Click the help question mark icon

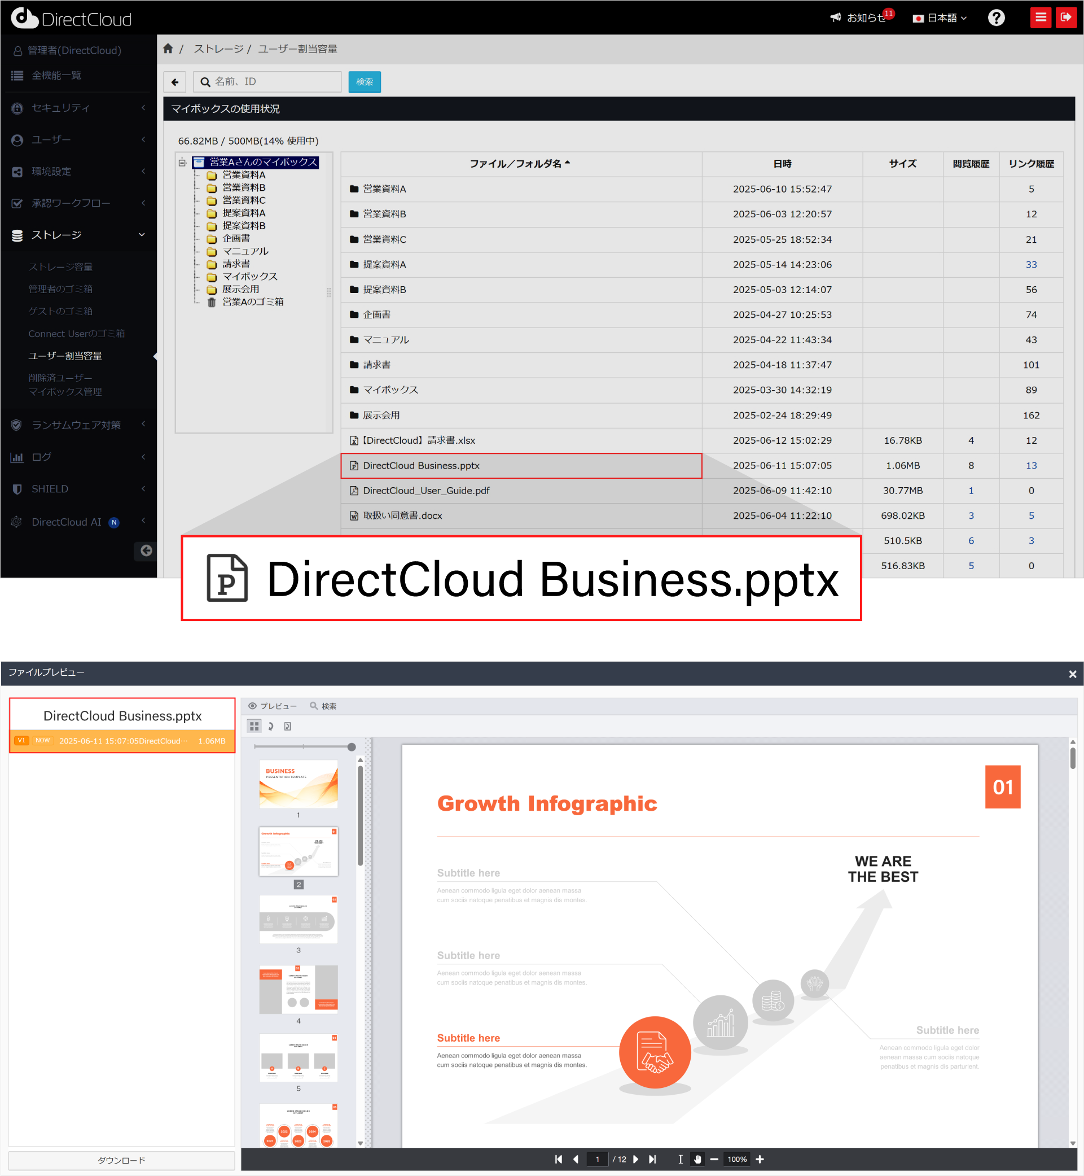click(995, 18)
